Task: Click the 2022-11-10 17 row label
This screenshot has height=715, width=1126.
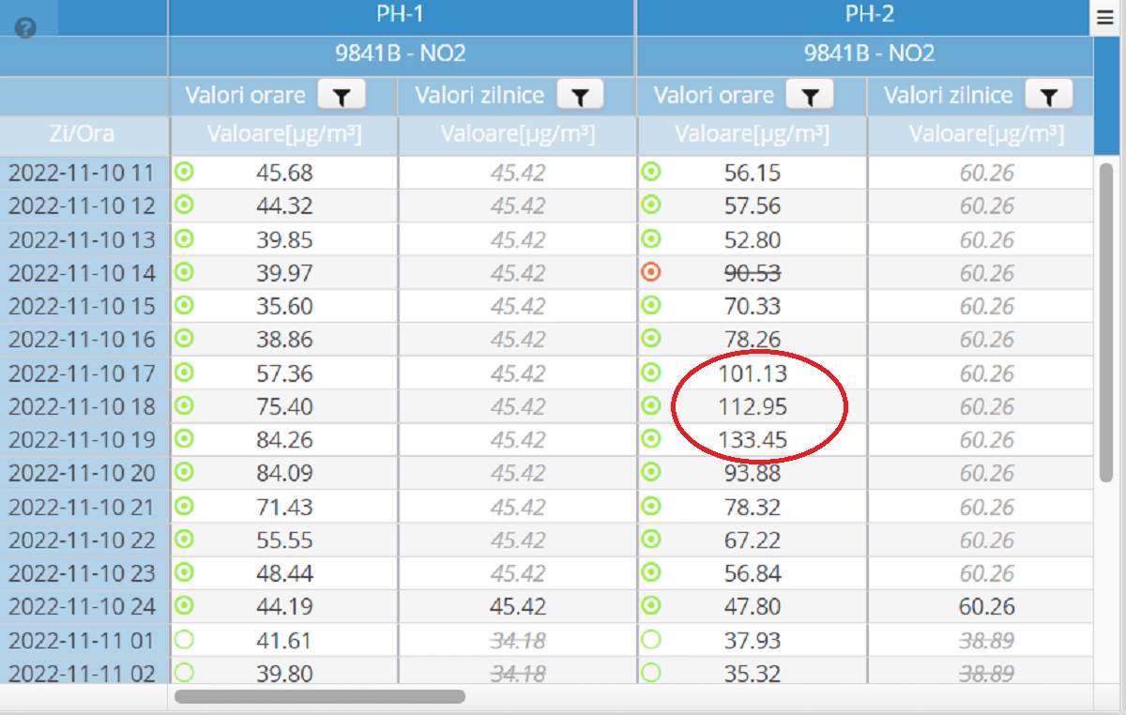Action: tap(83, 373)
